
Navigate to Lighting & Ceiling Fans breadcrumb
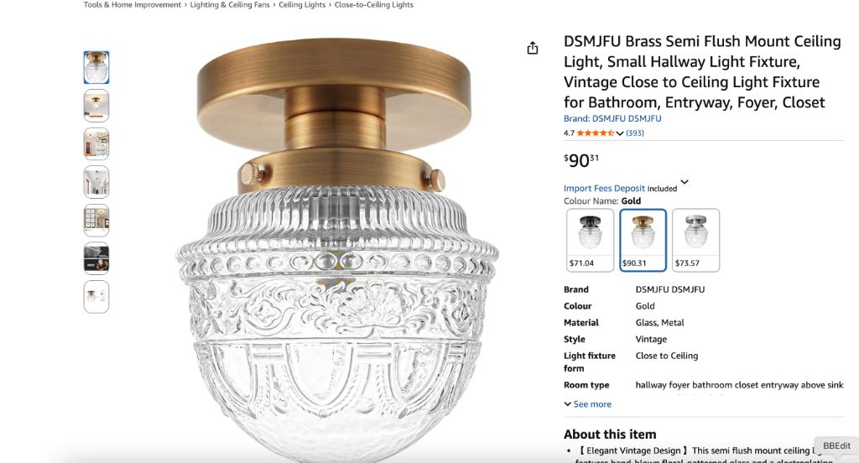tap(230, 5)
